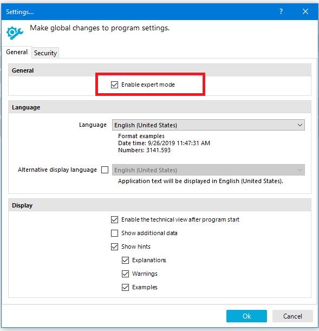Click the help question mark button
This screenshot has height=331, width=319.
(x=281, y=11)
